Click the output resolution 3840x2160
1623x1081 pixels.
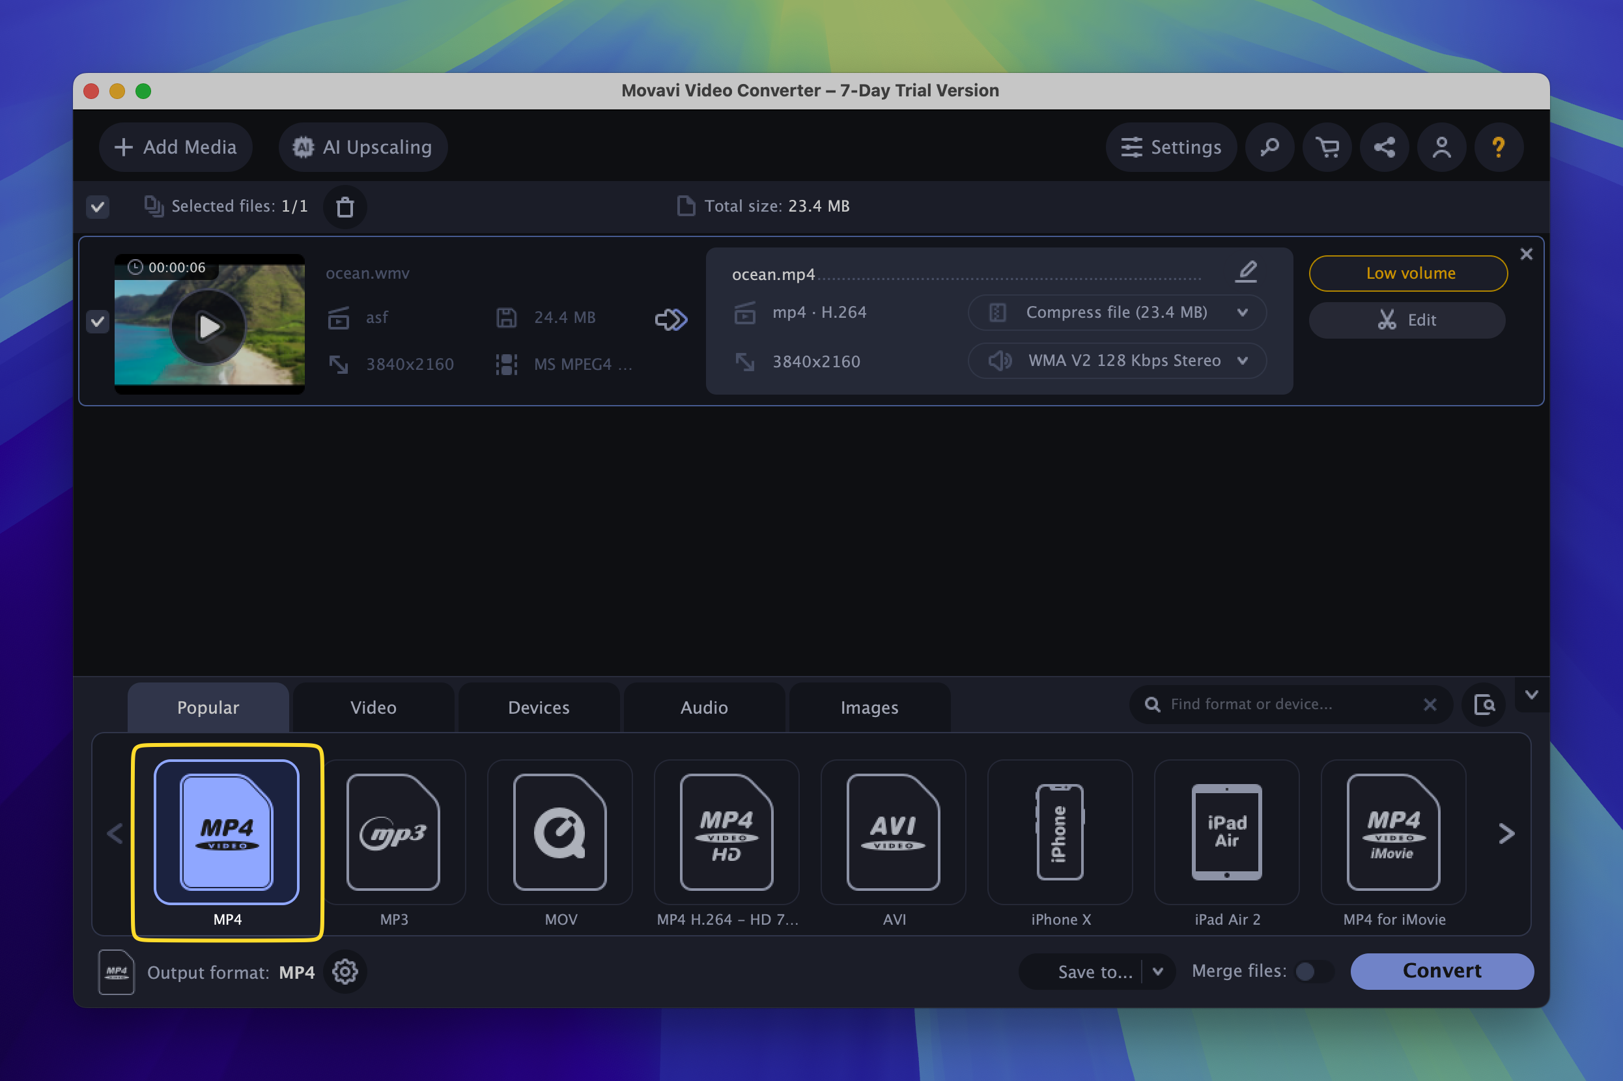click(816, 361)
